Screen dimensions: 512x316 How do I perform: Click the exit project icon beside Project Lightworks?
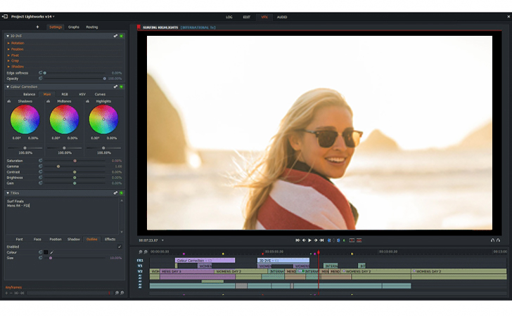coord(4,16)
